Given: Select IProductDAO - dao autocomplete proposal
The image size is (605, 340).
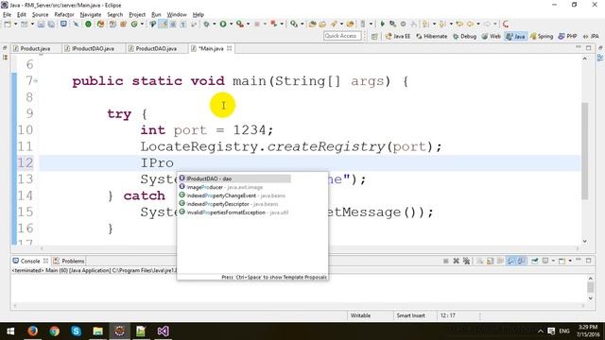Looking at the screenshot, I should click(234, 178).
